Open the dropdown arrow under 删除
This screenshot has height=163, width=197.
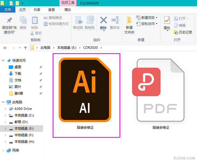click(104, 30)
